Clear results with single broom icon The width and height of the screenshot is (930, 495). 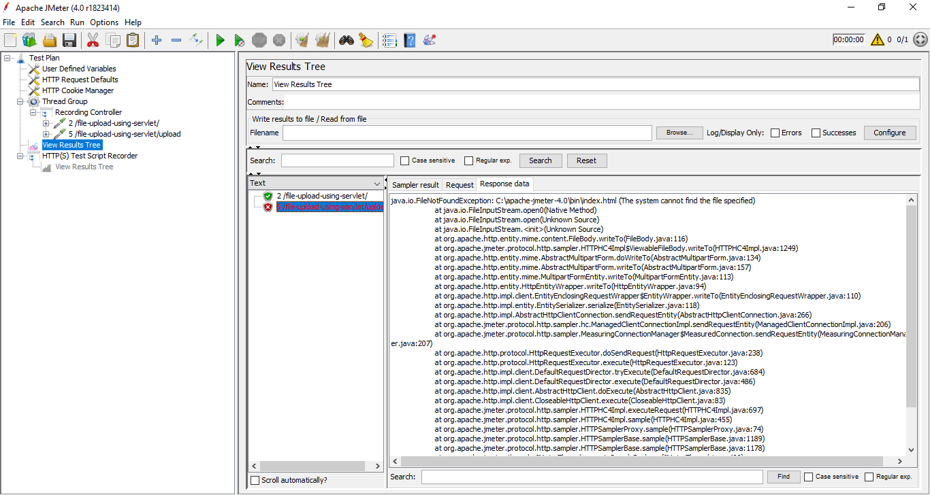pos(302,40)
